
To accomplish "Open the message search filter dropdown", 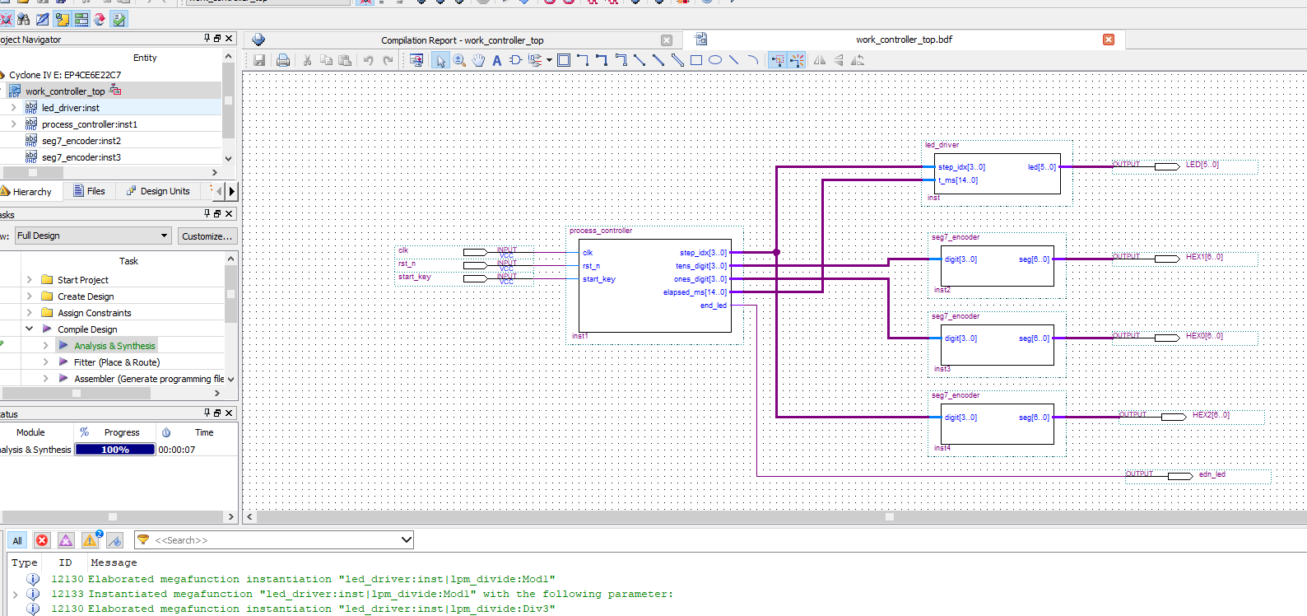I will click(406, 540).
